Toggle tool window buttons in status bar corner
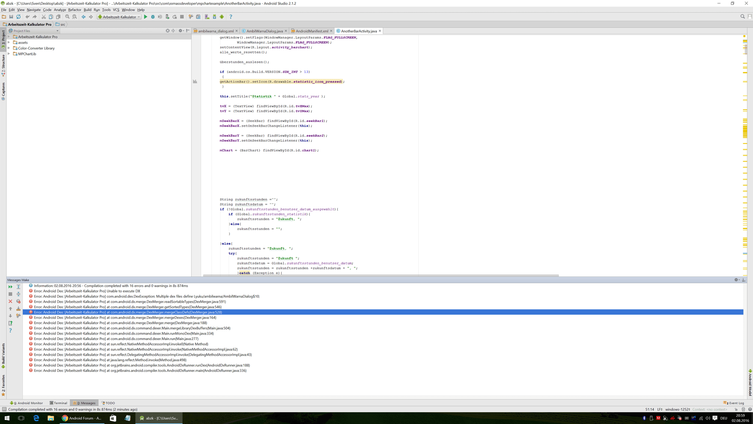 tap(4, 409)
